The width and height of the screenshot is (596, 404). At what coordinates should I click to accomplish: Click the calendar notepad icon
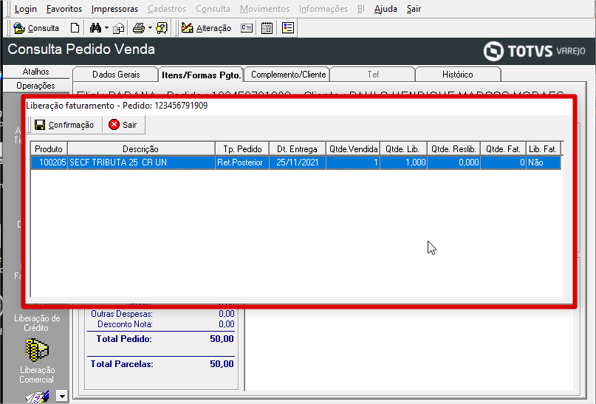pos(267,28)
